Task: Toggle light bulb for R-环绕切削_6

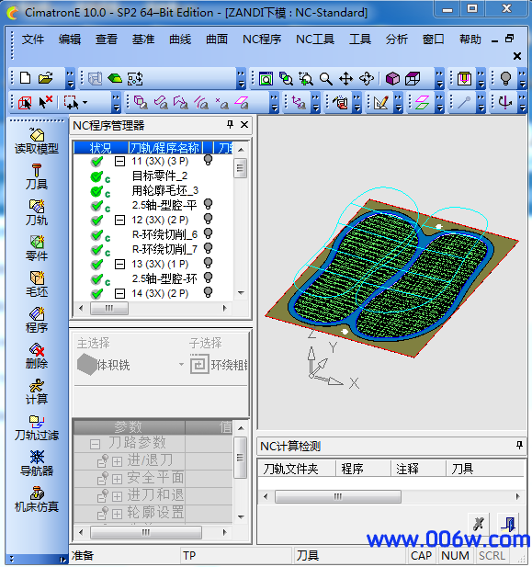Action: click(208, 233)
